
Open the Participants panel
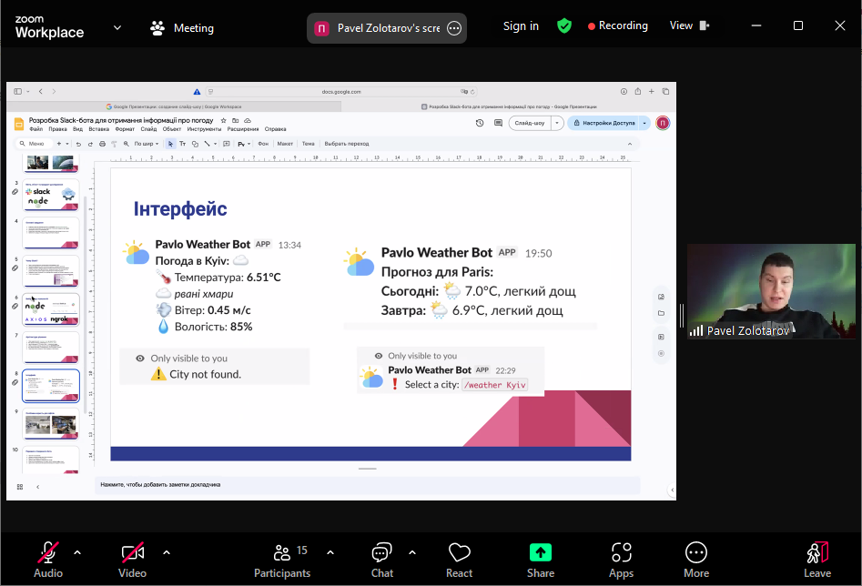pyautogui.click(x=282, y=558)
